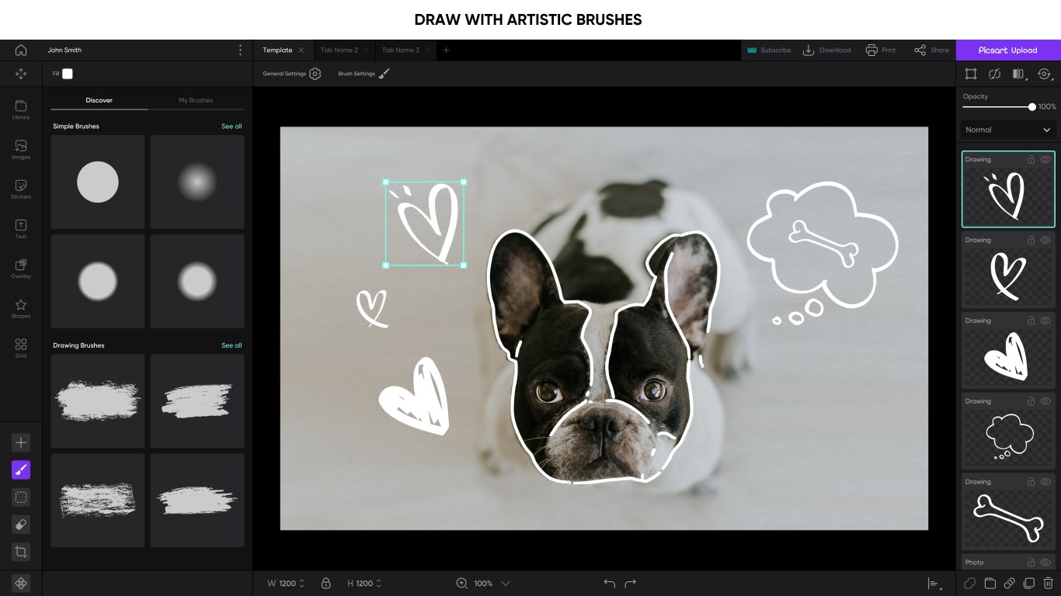
Task: Click the group folder icon below layers
Action: click(990, 584)
